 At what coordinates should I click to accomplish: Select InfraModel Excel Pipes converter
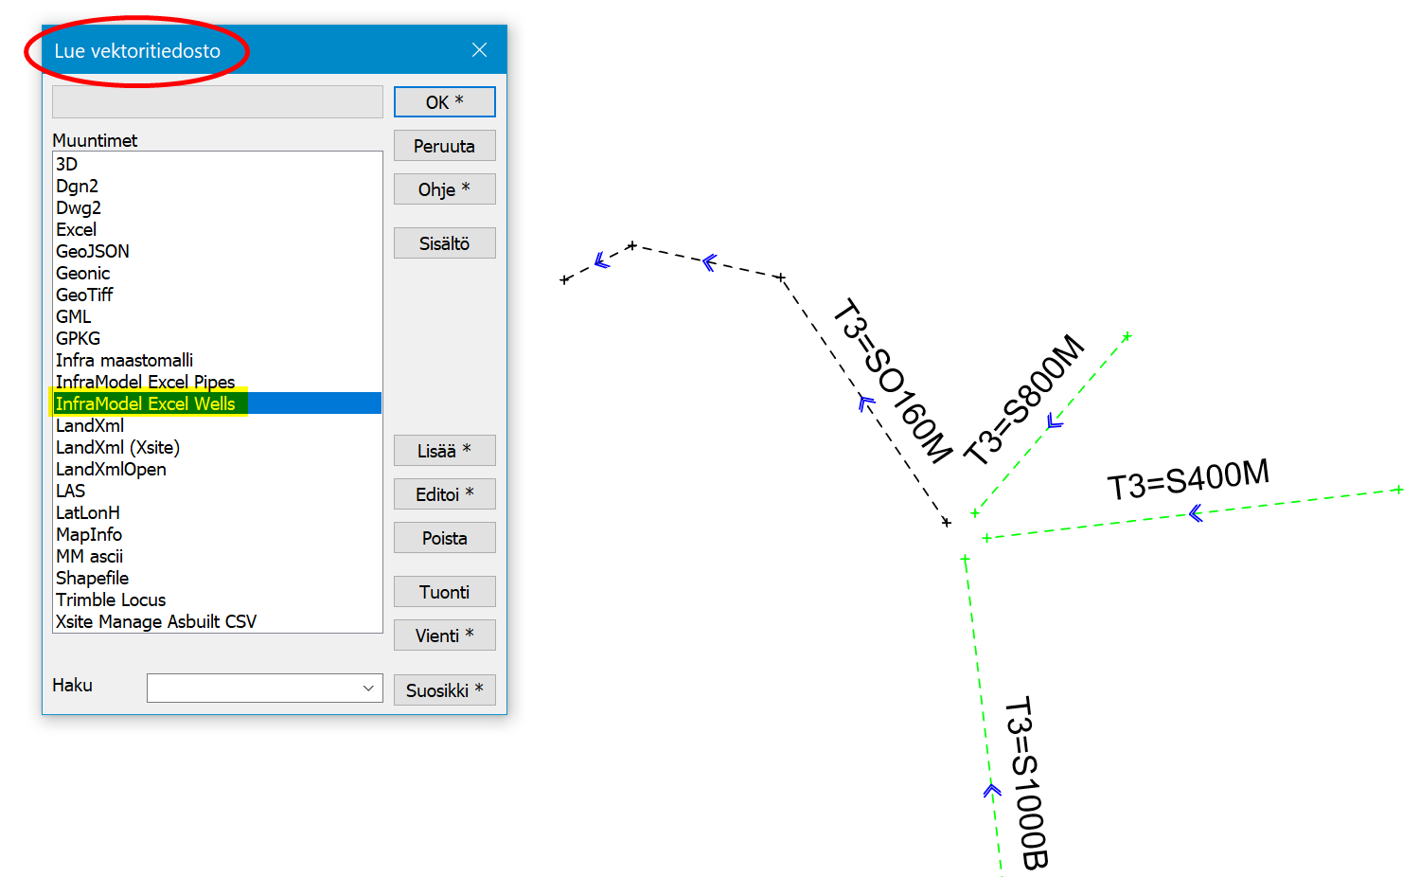[x=145, y=382]
